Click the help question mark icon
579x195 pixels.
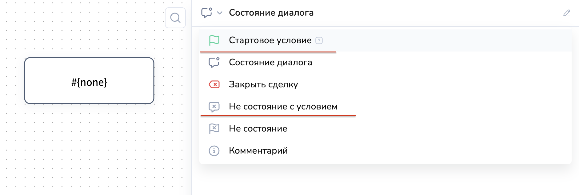(319, 40)
